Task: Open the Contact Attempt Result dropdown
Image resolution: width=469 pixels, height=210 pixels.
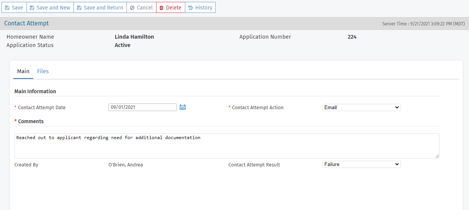Action: [361, 164]
